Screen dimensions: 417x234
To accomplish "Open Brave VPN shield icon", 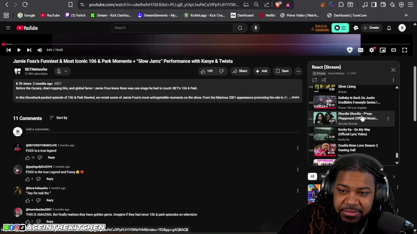I will (401, 5).
